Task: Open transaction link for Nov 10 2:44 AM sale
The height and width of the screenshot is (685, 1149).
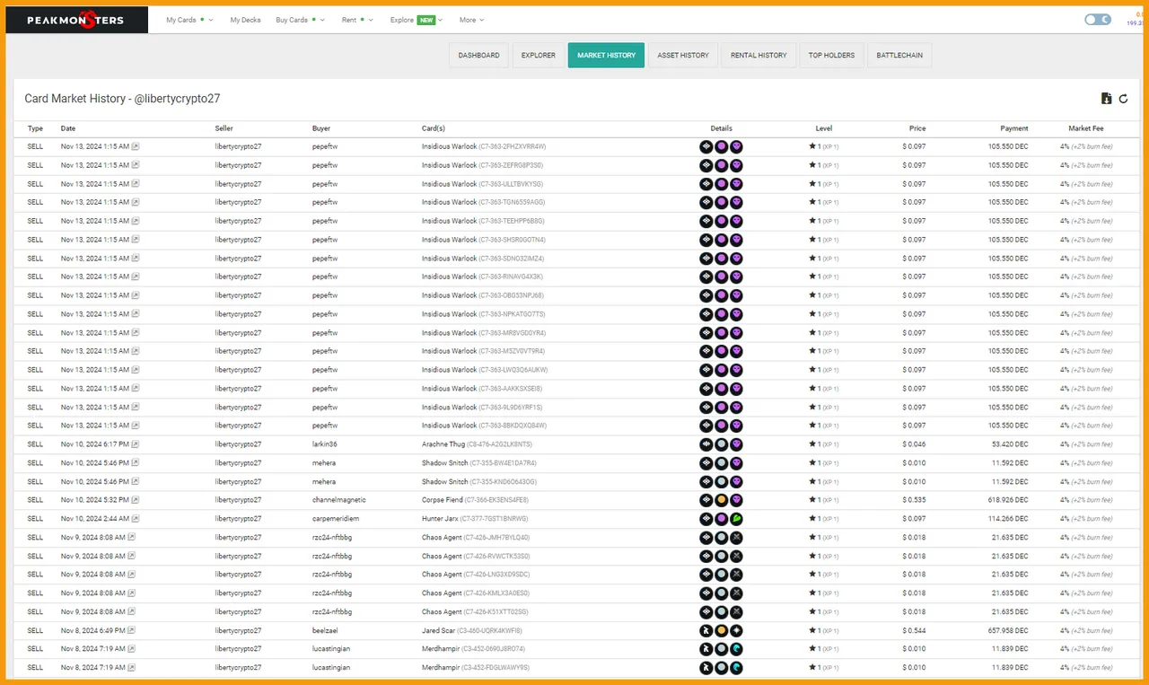Action: (x=136, y=519)
